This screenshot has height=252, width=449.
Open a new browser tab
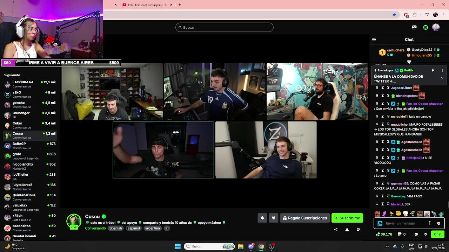point(180,5)
